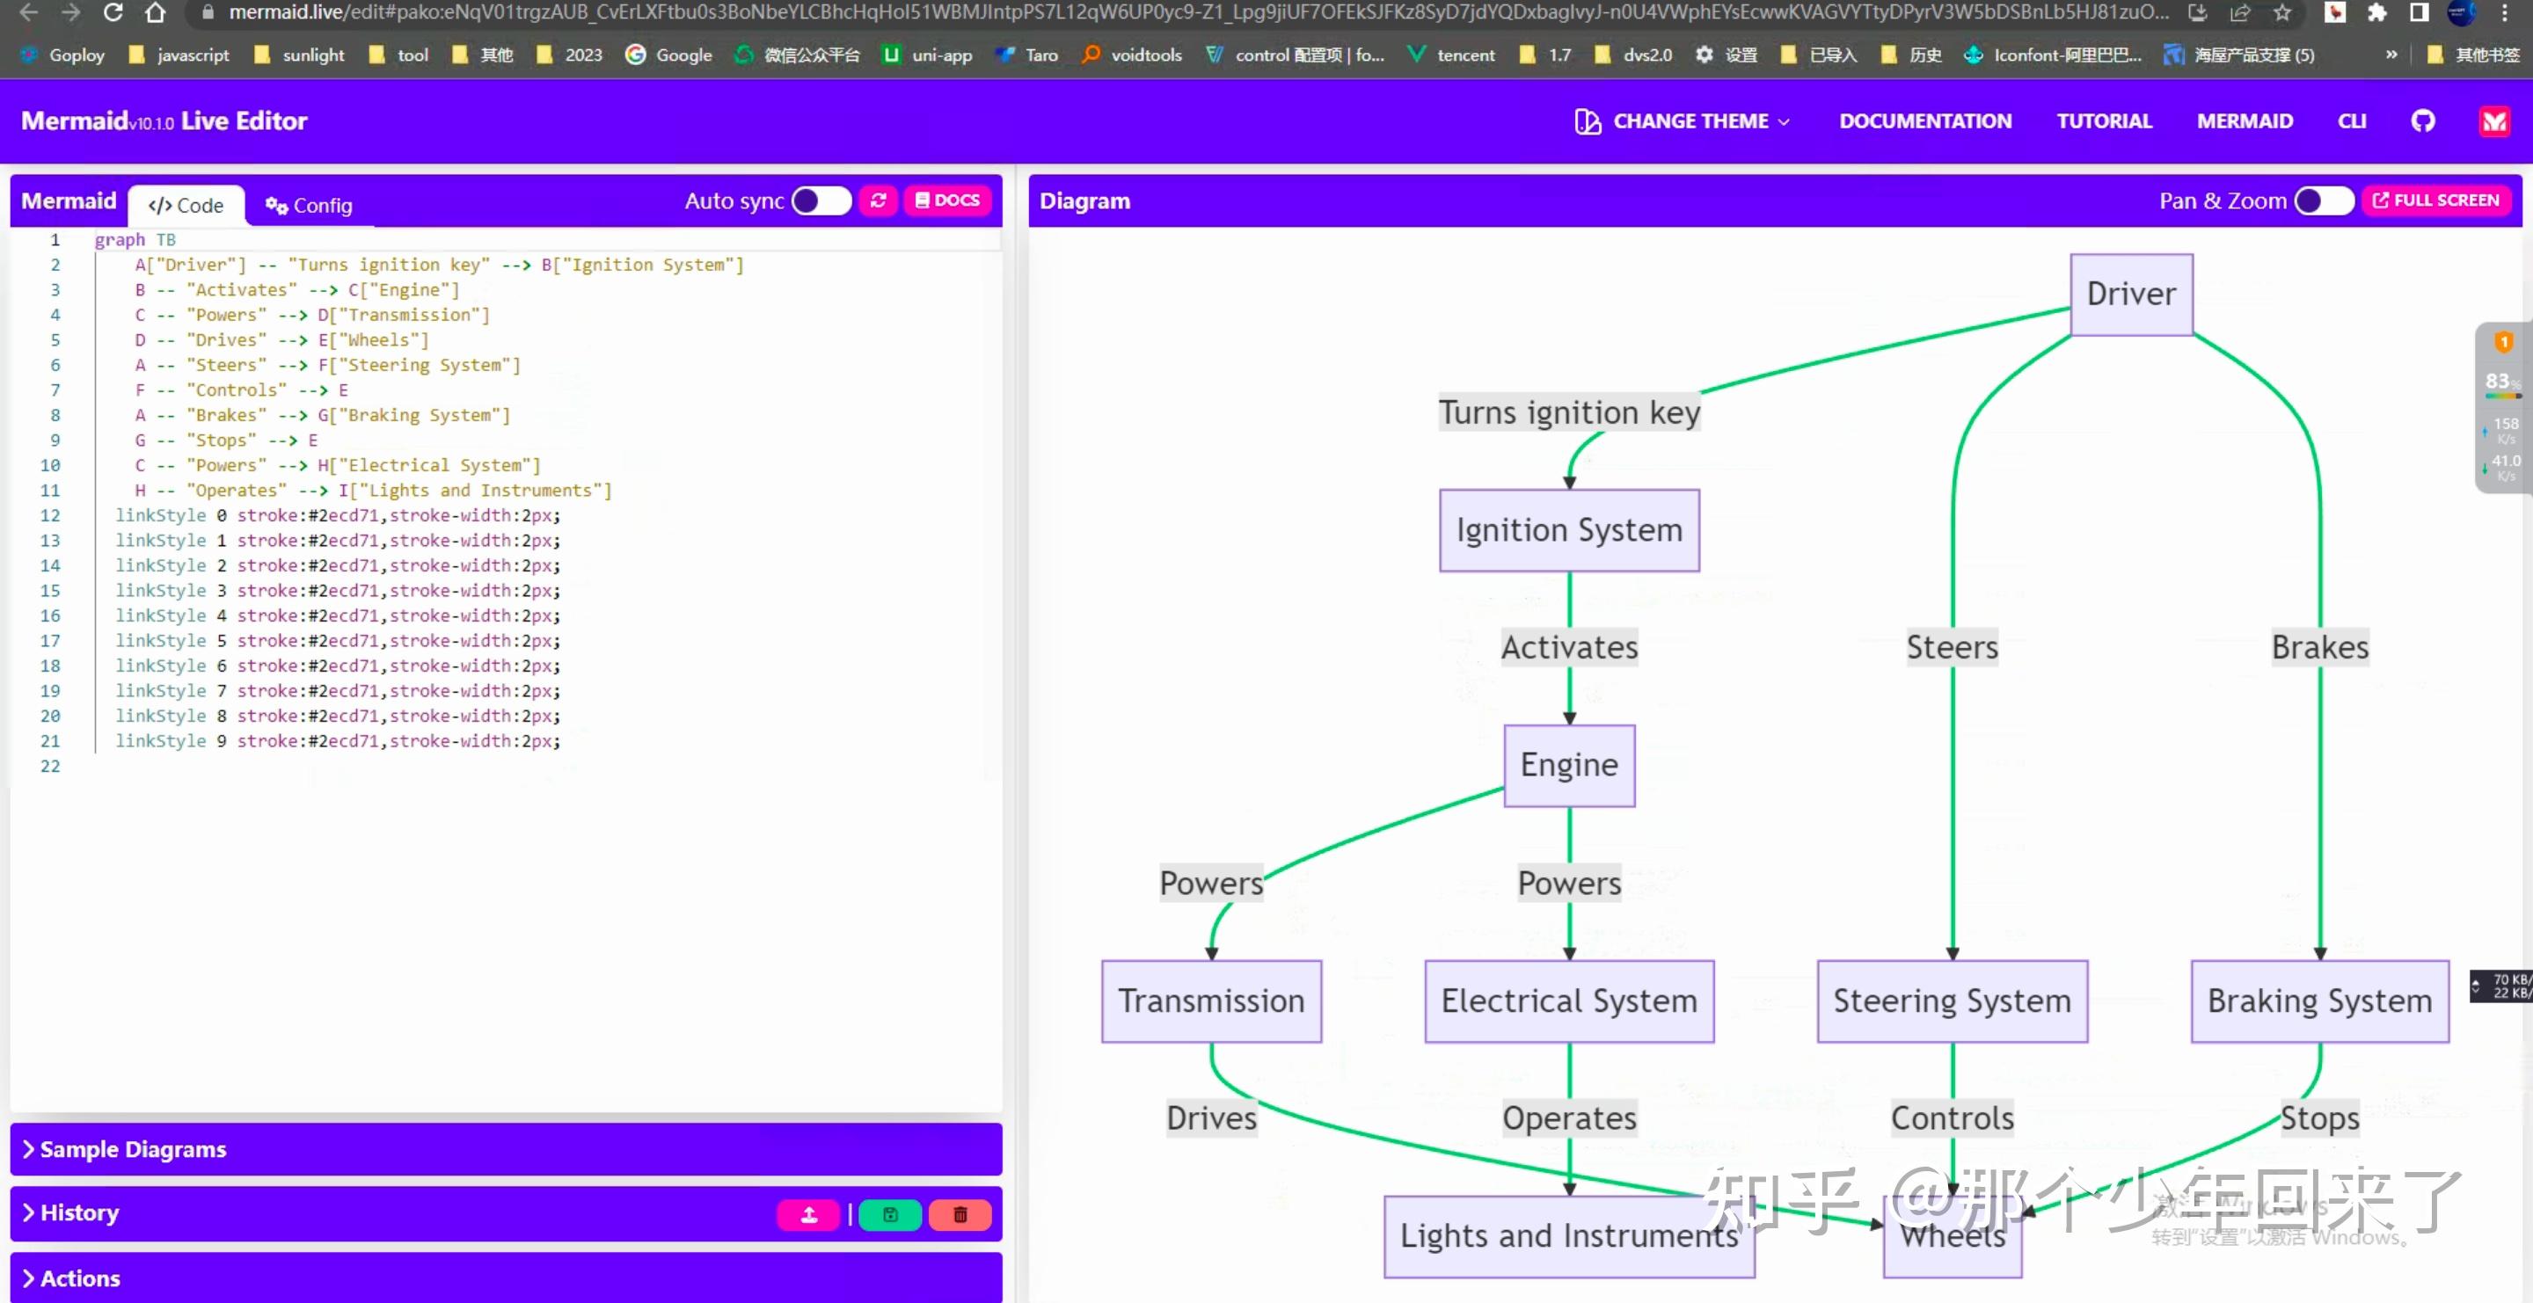Screen dimensions: 2533x1303
Task: Switch to the Config tab
Action: [x=309, y=206]
